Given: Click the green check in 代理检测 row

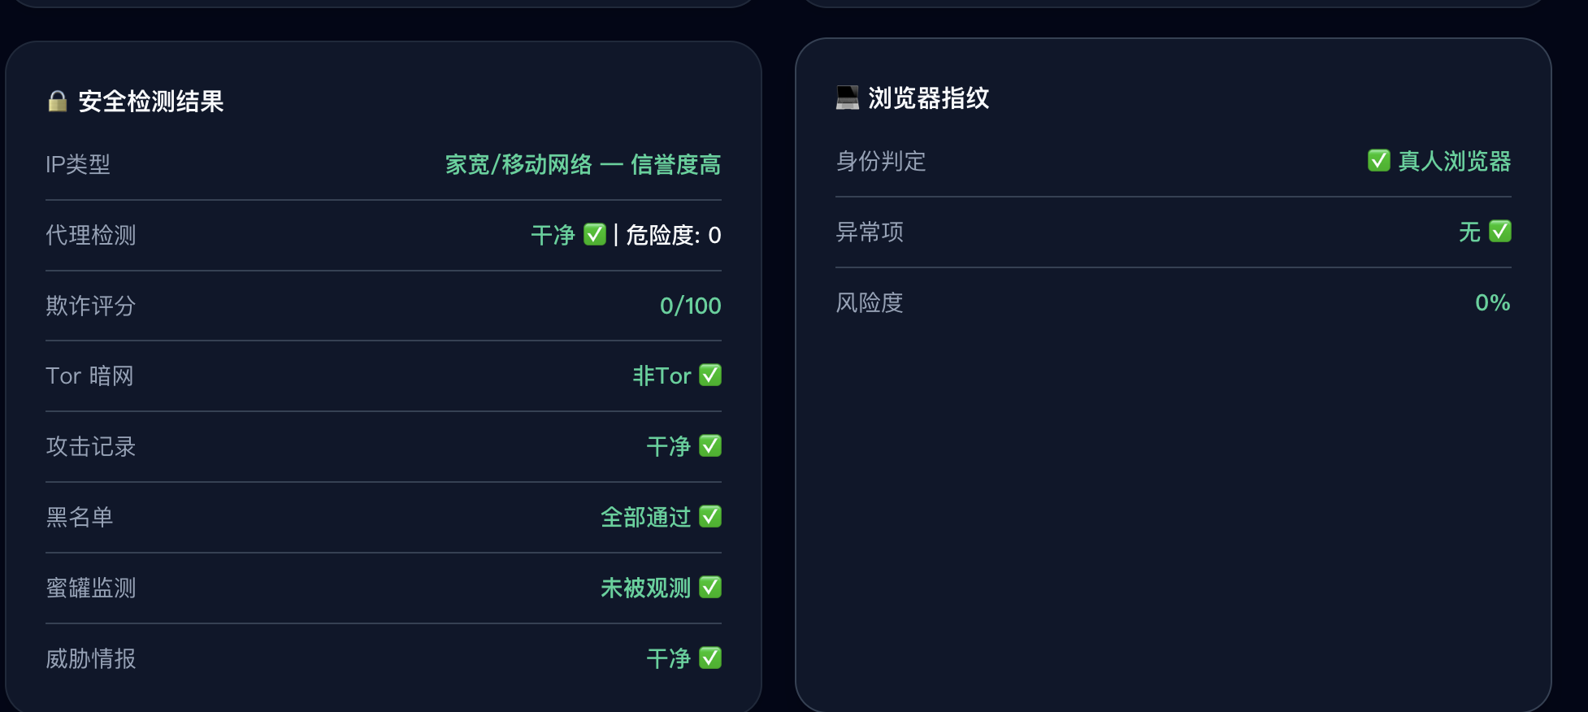Looking at the screenshot, I should tap(595, 234).
